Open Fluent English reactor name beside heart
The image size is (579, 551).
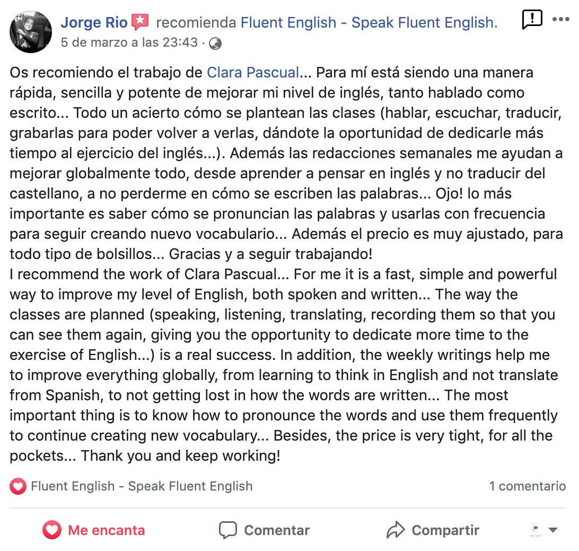tap(142, 486)
